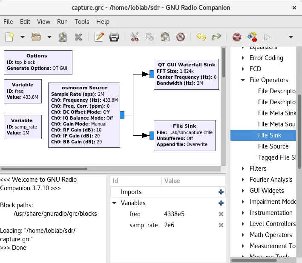Expand the Math Operators category

[x=243, y=235]
